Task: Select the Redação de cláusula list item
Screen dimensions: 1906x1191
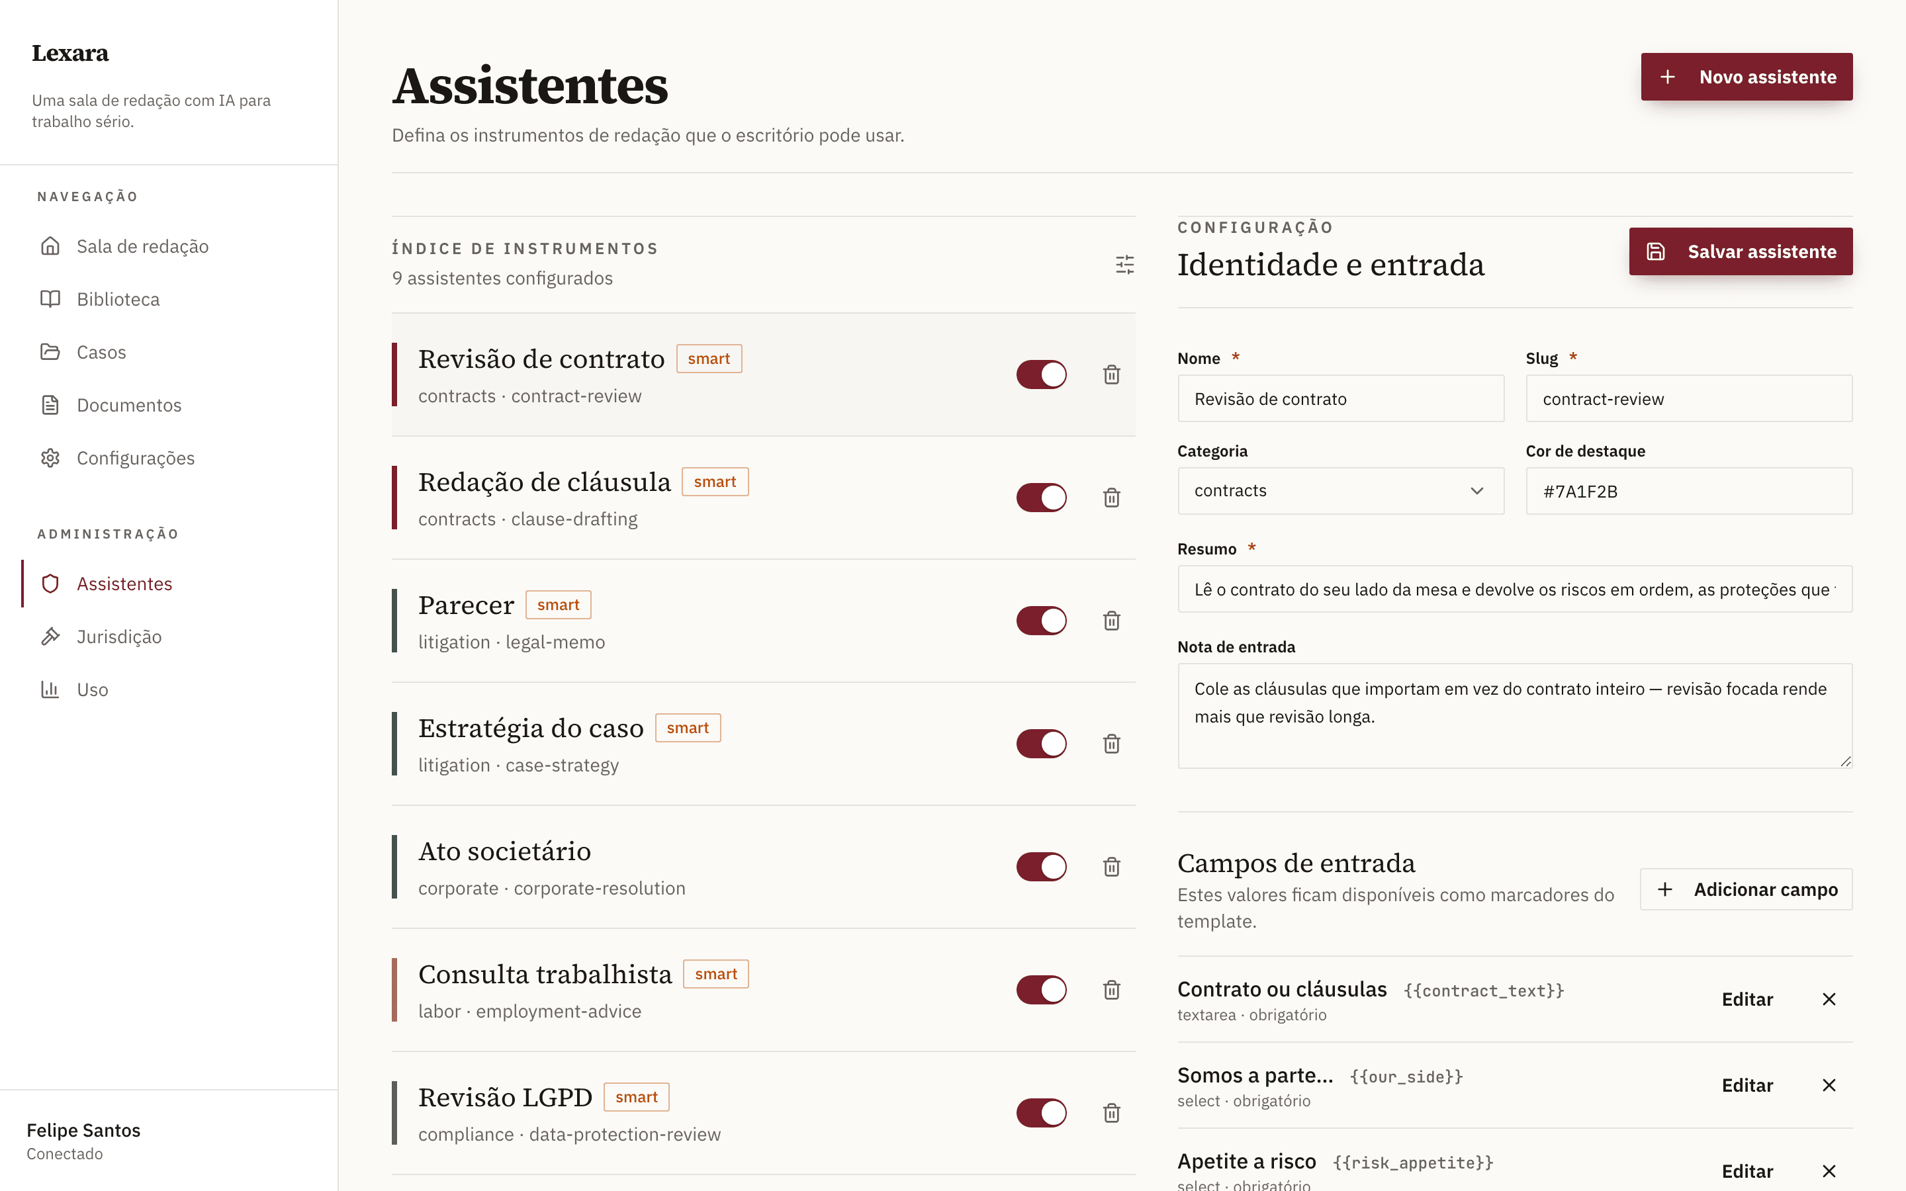Action: [763, 498]
